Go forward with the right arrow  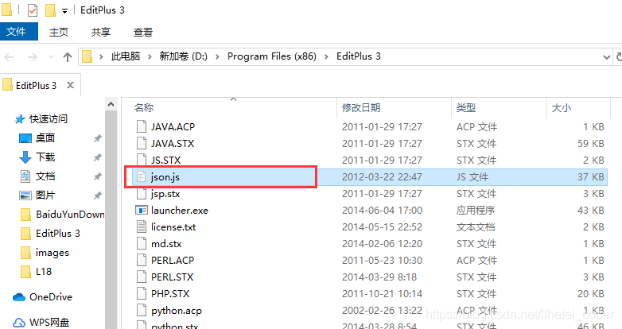(x=32, y=57)
